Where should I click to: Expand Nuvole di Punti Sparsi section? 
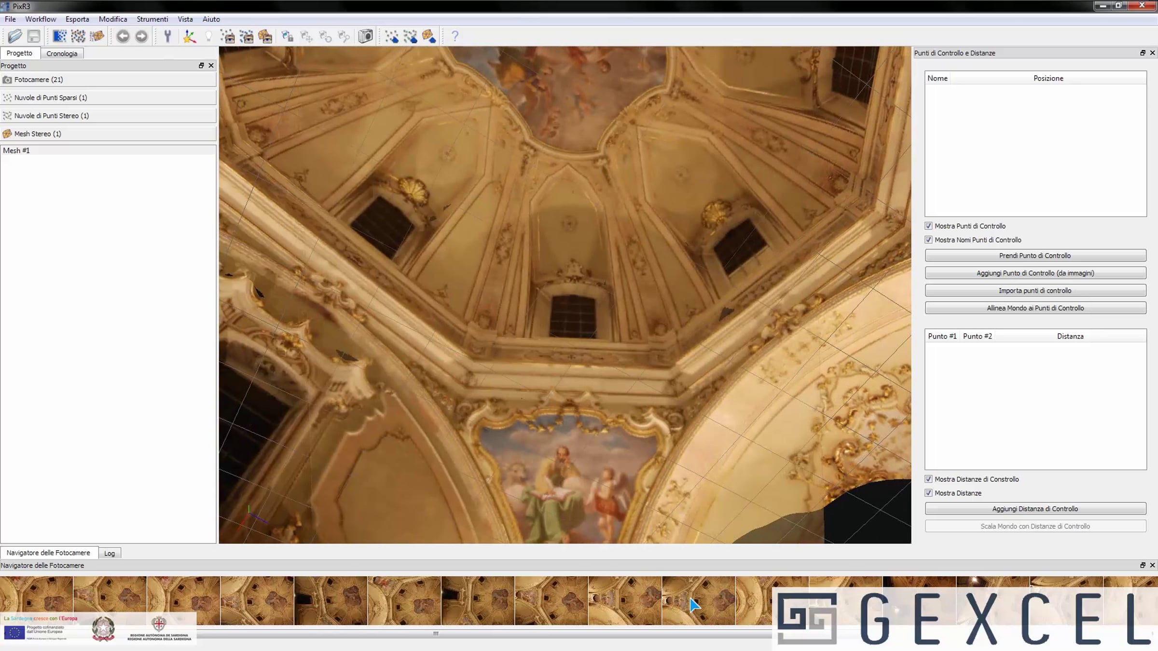tap(108, 97)
